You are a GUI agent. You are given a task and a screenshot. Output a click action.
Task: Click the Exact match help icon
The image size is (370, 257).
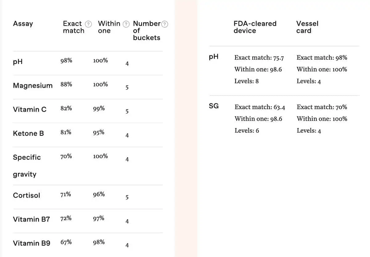pos(88,24)
